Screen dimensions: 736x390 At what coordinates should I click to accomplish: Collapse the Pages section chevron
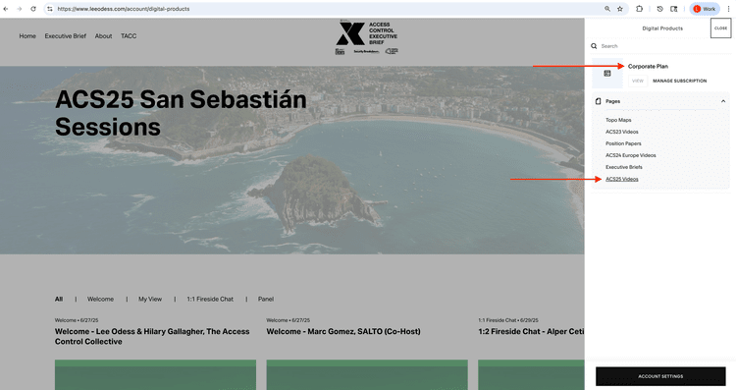pyautogui.click(x=723, y=101)
